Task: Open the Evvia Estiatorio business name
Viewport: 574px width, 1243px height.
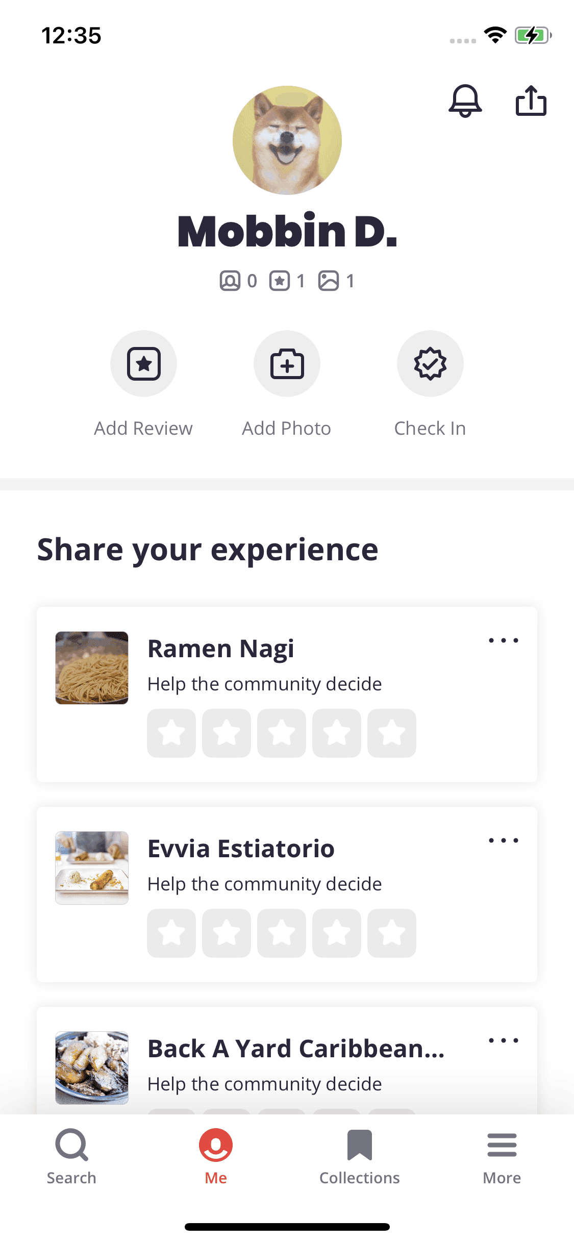Action: (x=241, y=849)
